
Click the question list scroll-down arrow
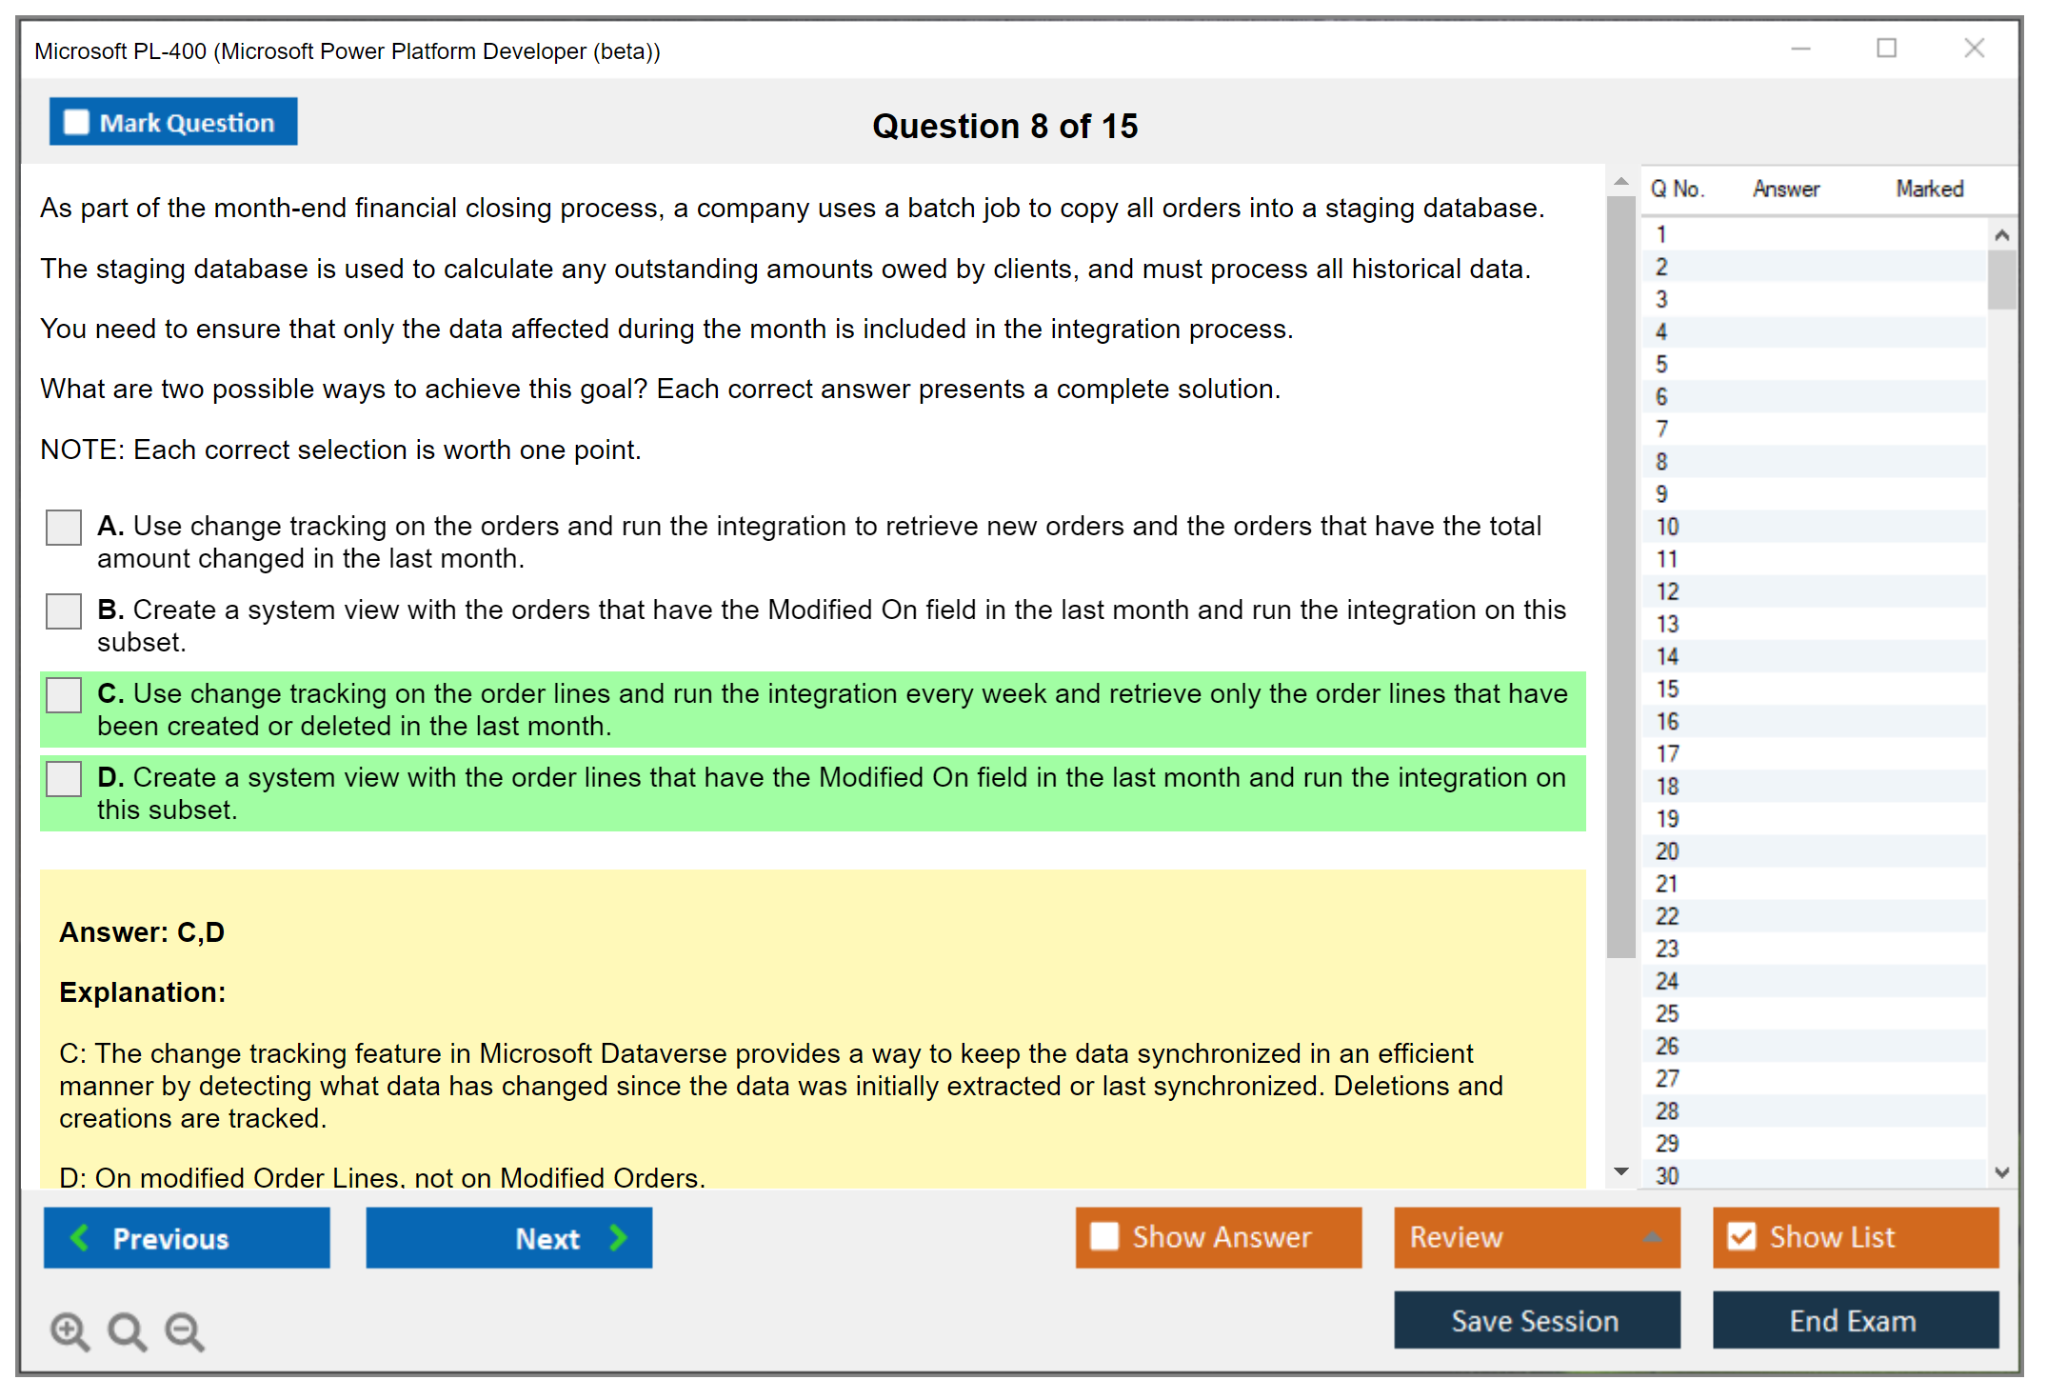pyautogui.click(x=2001, y=1172)
